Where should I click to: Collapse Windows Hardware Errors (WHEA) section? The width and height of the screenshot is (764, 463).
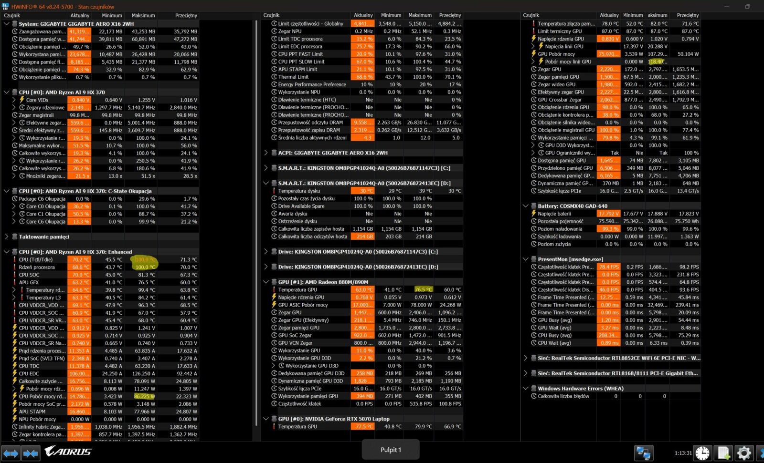526,389
